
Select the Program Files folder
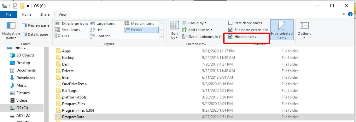coord(73,104)
